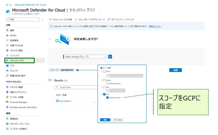Click the info icon in the banner
The width and height of the screenshot is (218, 135).
click(51, 26)
